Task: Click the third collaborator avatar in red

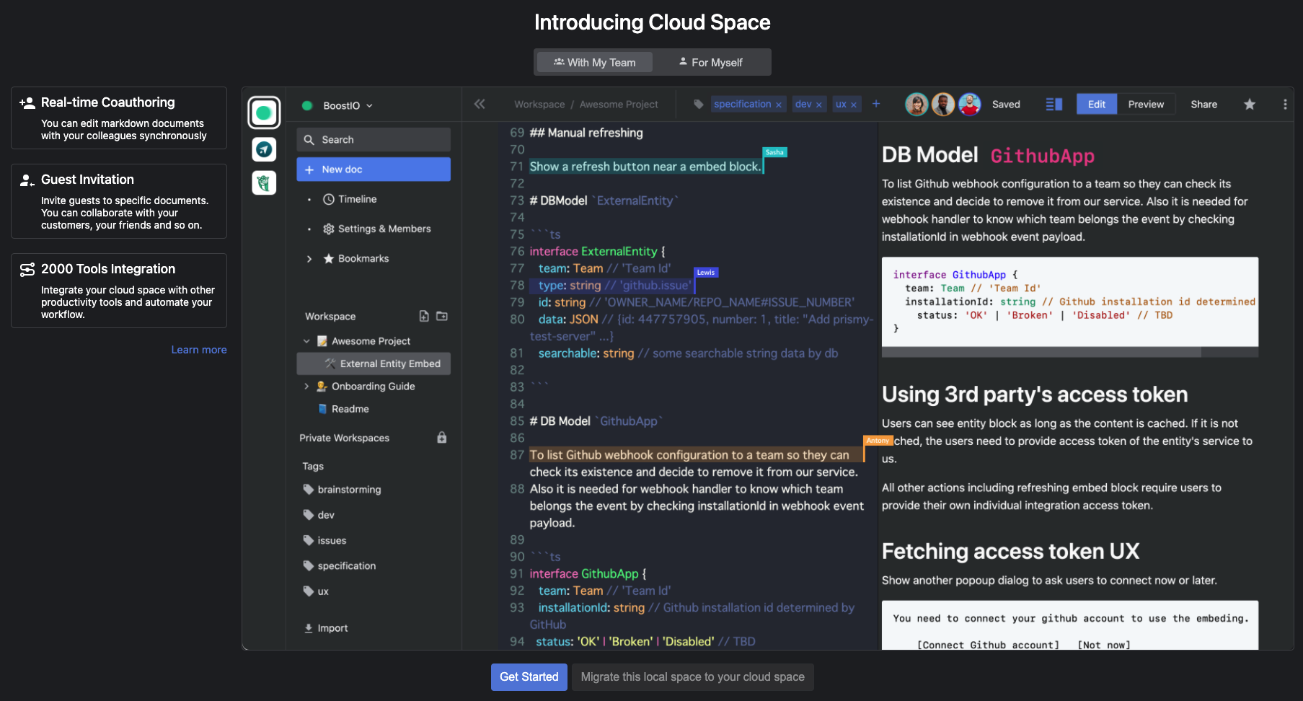Action: 970,105
